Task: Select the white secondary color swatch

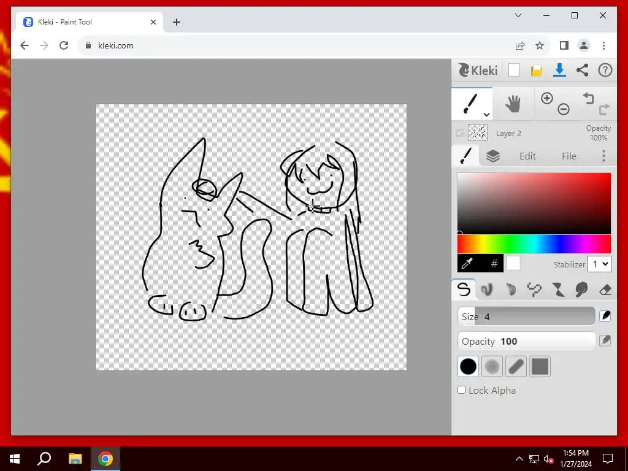Action: coord(513,263)
